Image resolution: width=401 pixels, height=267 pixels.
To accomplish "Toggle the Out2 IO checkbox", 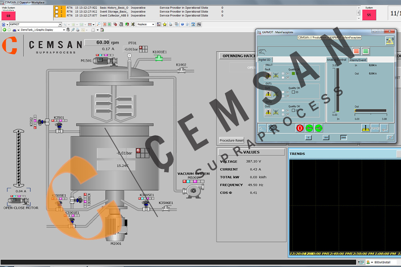I will [x=293, y=110].
